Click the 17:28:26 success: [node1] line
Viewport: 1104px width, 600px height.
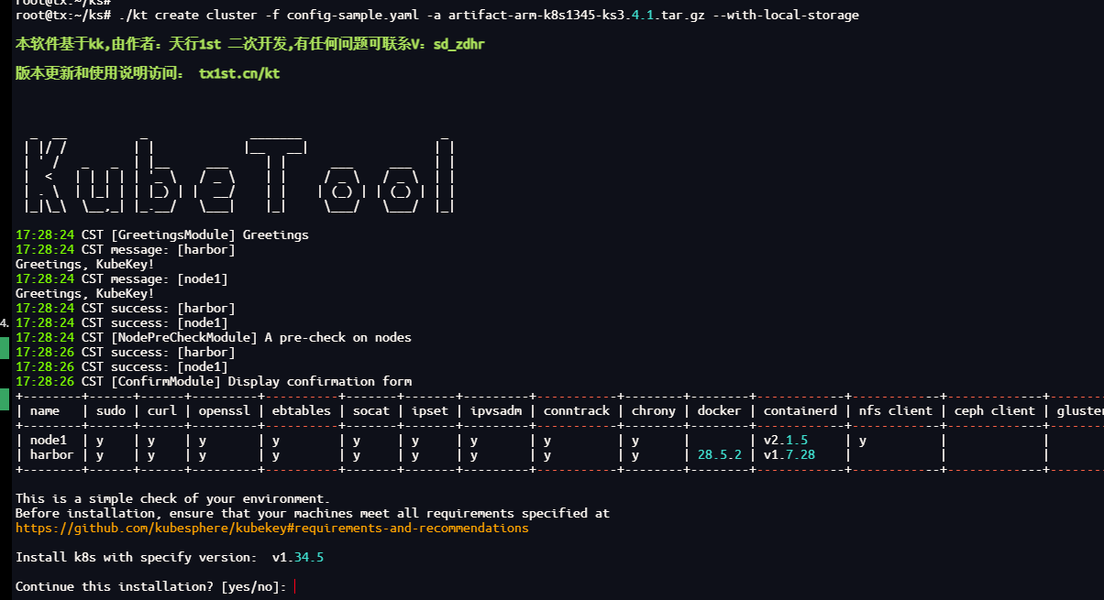coord(122,366)
